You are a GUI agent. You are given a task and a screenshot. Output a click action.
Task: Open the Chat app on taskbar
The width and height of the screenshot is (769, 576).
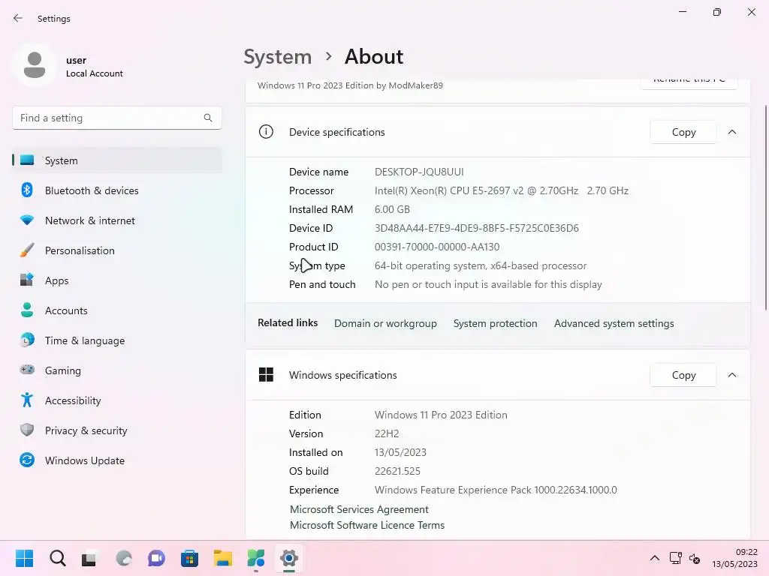tap(156, 558)
